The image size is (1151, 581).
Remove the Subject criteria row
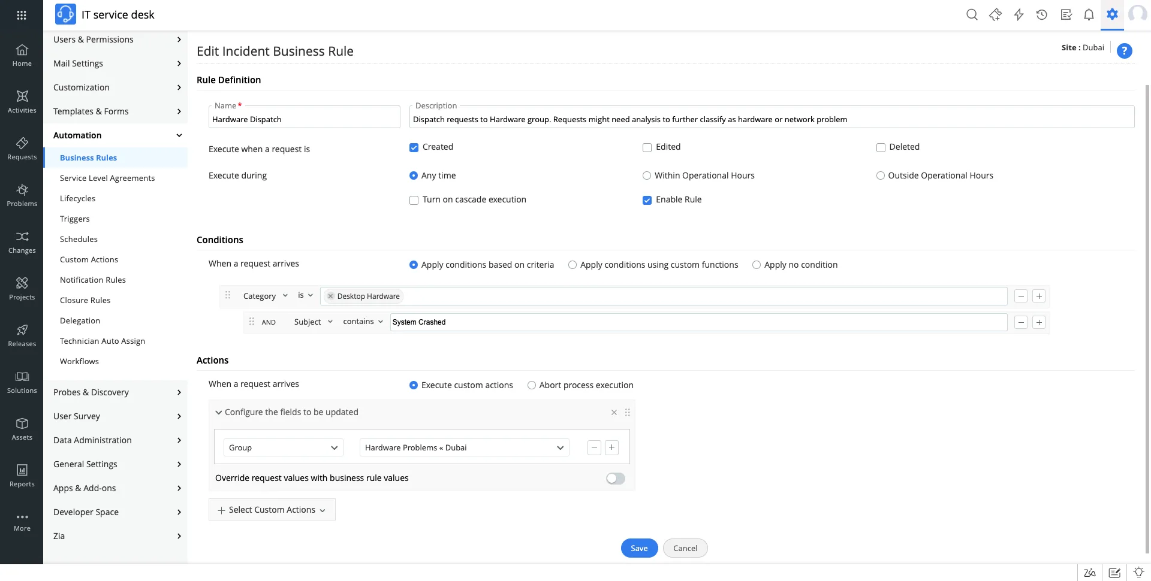point(1021,322)
